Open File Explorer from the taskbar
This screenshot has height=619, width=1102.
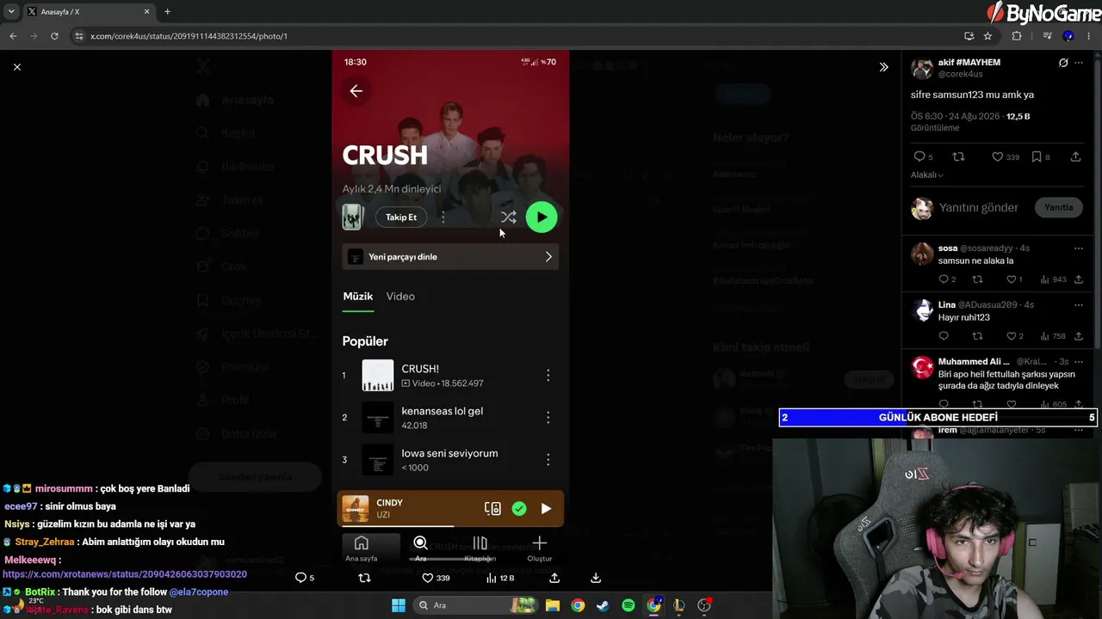click(552, 605)
